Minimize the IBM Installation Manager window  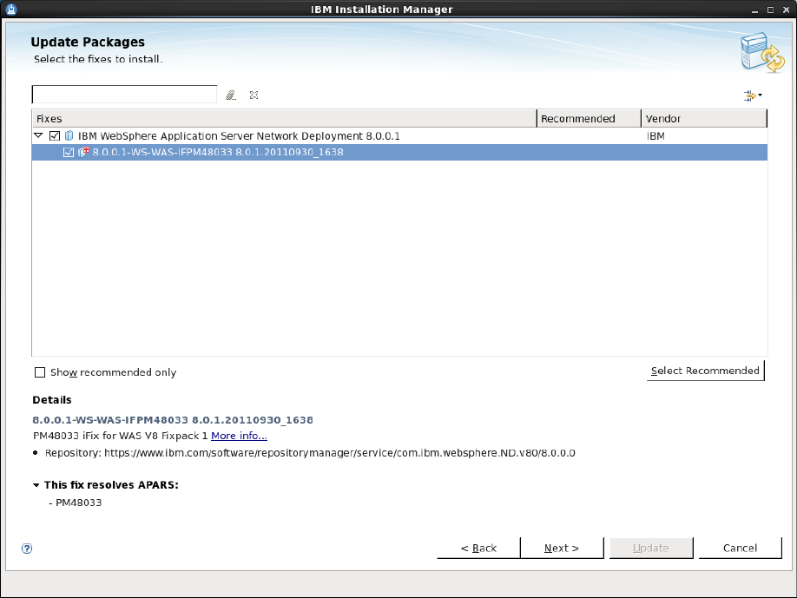[754, 10]
